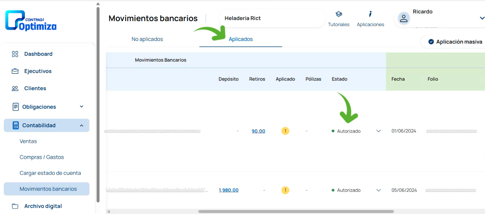
Task: Click the horizontal table scrollbar
Action: coord(296,212)
